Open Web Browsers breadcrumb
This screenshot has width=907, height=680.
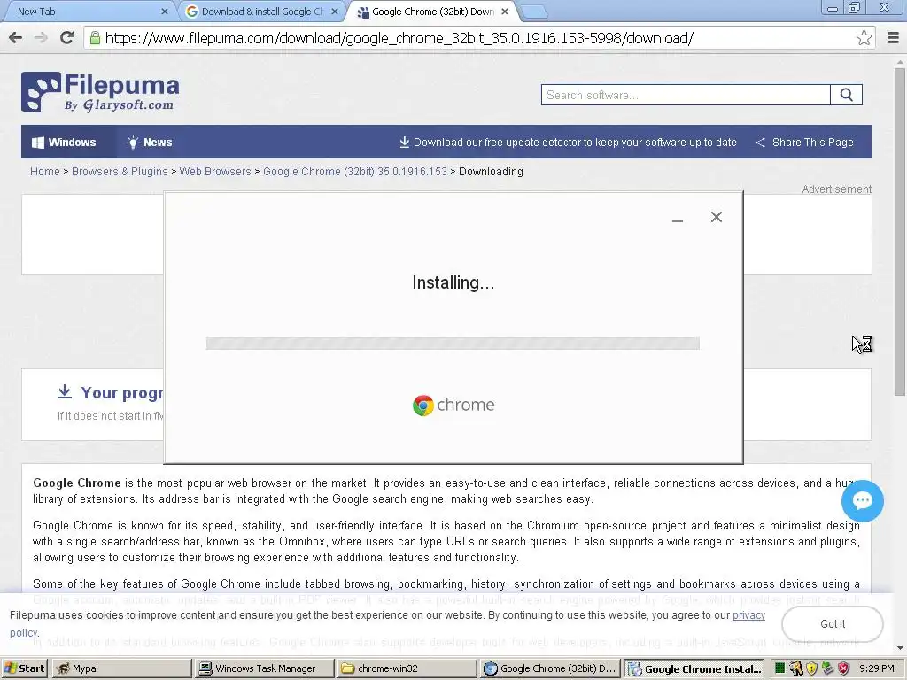coord(215,172)
